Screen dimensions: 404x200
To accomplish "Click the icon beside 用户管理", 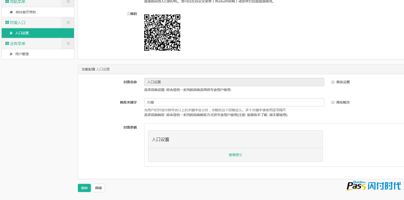I will tap(11, 54).
